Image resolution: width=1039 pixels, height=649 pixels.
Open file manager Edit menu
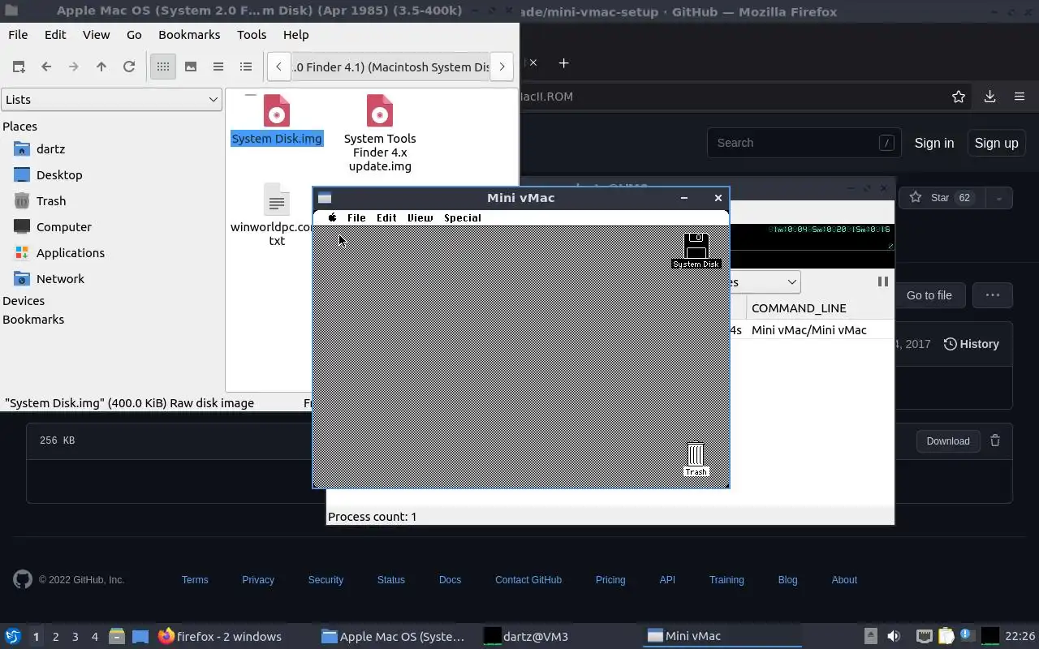pyautogui.click(x=55, y=34)
